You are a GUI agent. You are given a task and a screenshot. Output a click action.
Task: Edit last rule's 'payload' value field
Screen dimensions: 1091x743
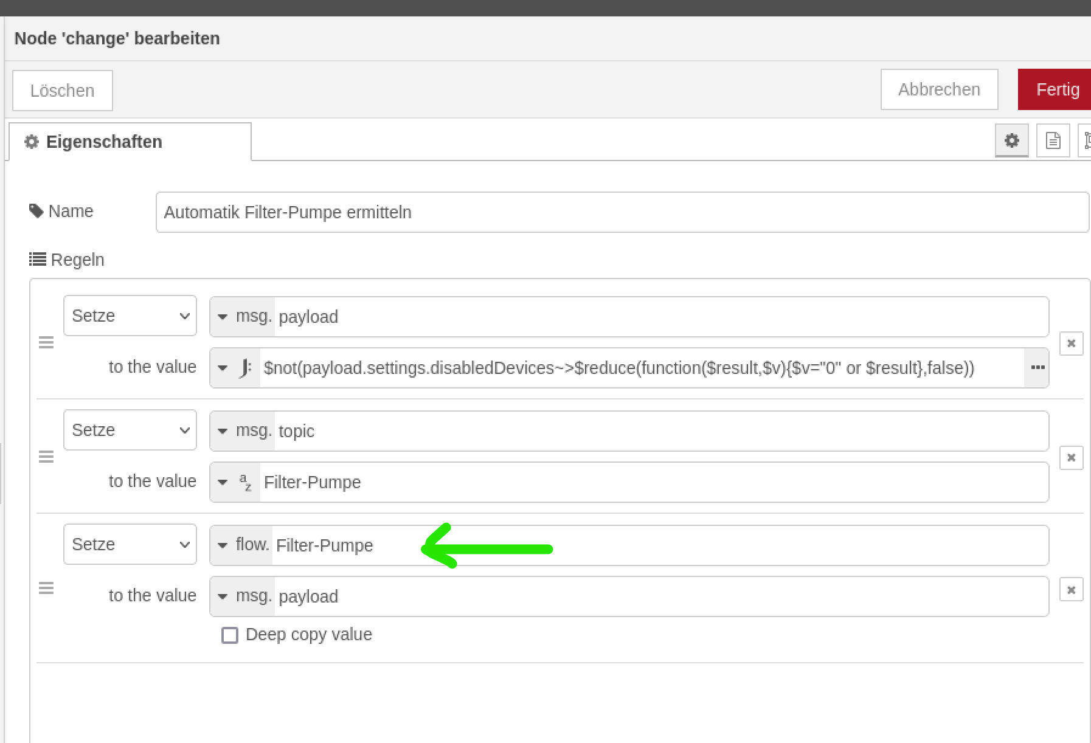661,596
